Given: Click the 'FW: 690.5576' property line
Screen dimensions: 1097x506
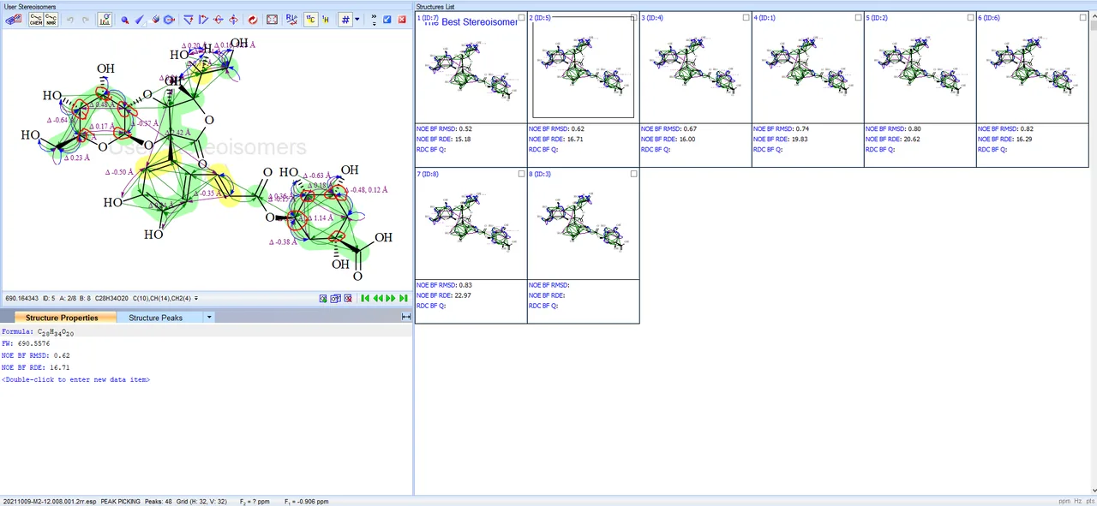Looking at the screenshot, I should (26, 343).
